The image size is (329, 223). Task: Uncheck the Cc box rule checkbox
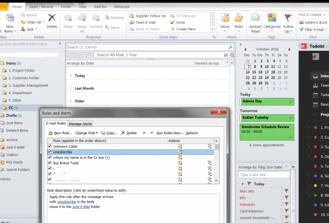point(50,157)
